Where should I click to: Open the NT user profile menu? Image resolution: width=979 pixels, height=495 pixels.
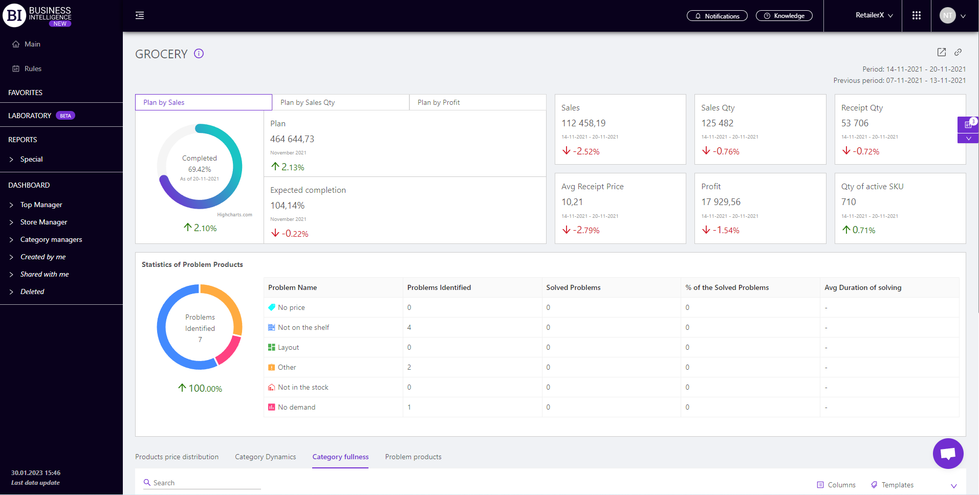pos(952,16)
